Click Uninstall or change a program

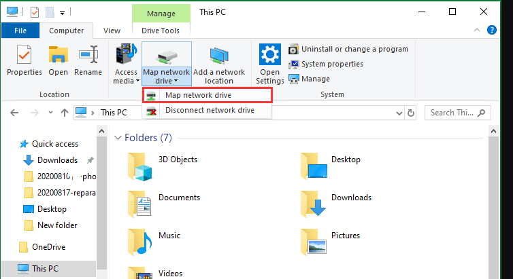[348, 49]
